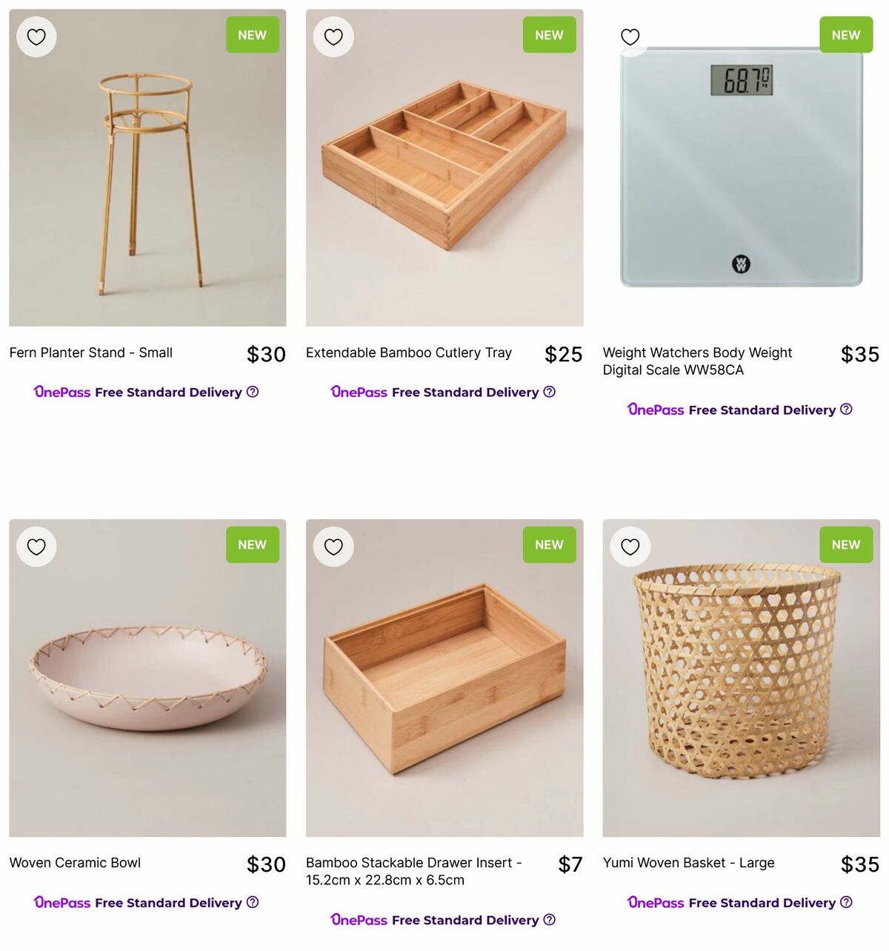Screen dimensions: 889x951
Task: Click the Woven Ceramic Bowl product image
Action: (x=147, y=678)
